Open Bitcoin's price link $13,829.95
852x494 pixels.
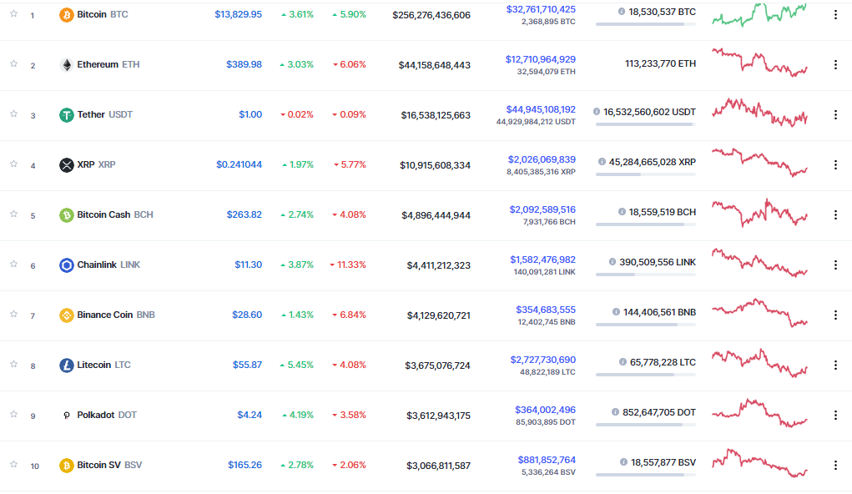point(238,15)
